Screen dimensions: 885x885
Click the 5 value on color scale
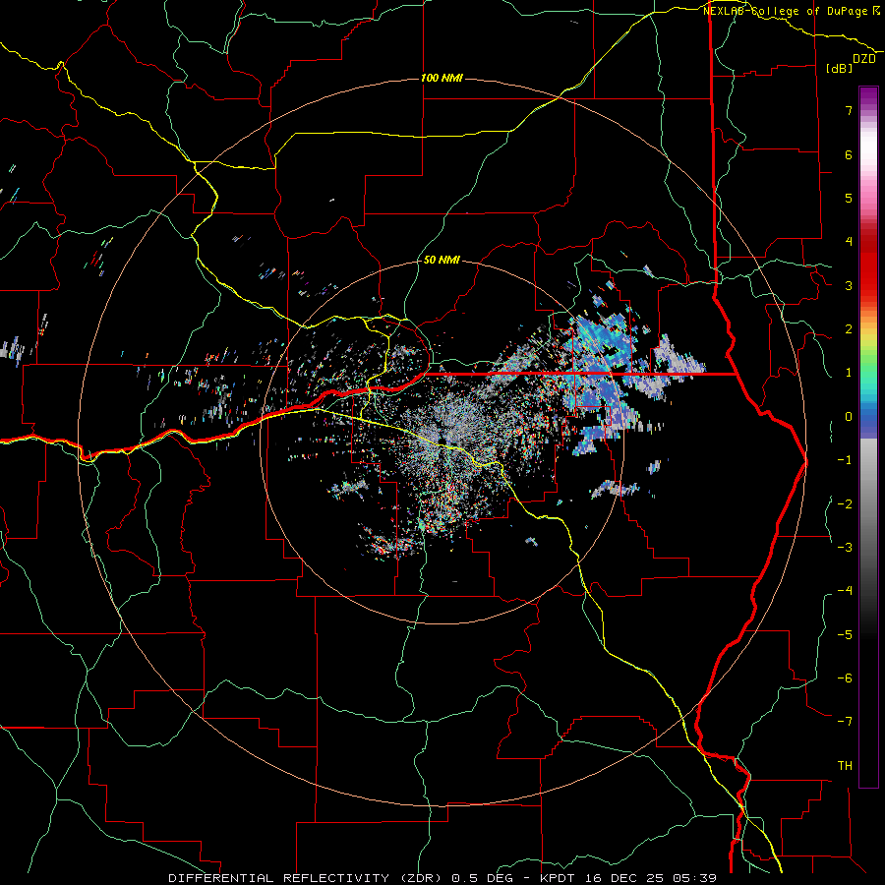coord(849,198)
